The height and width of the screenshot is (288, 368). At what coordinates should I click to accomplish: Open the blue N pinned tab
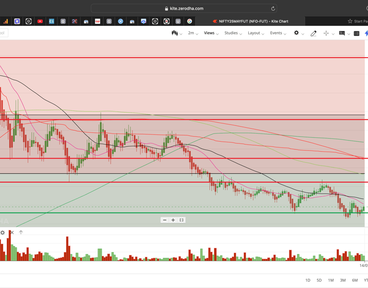click(120, 22)
